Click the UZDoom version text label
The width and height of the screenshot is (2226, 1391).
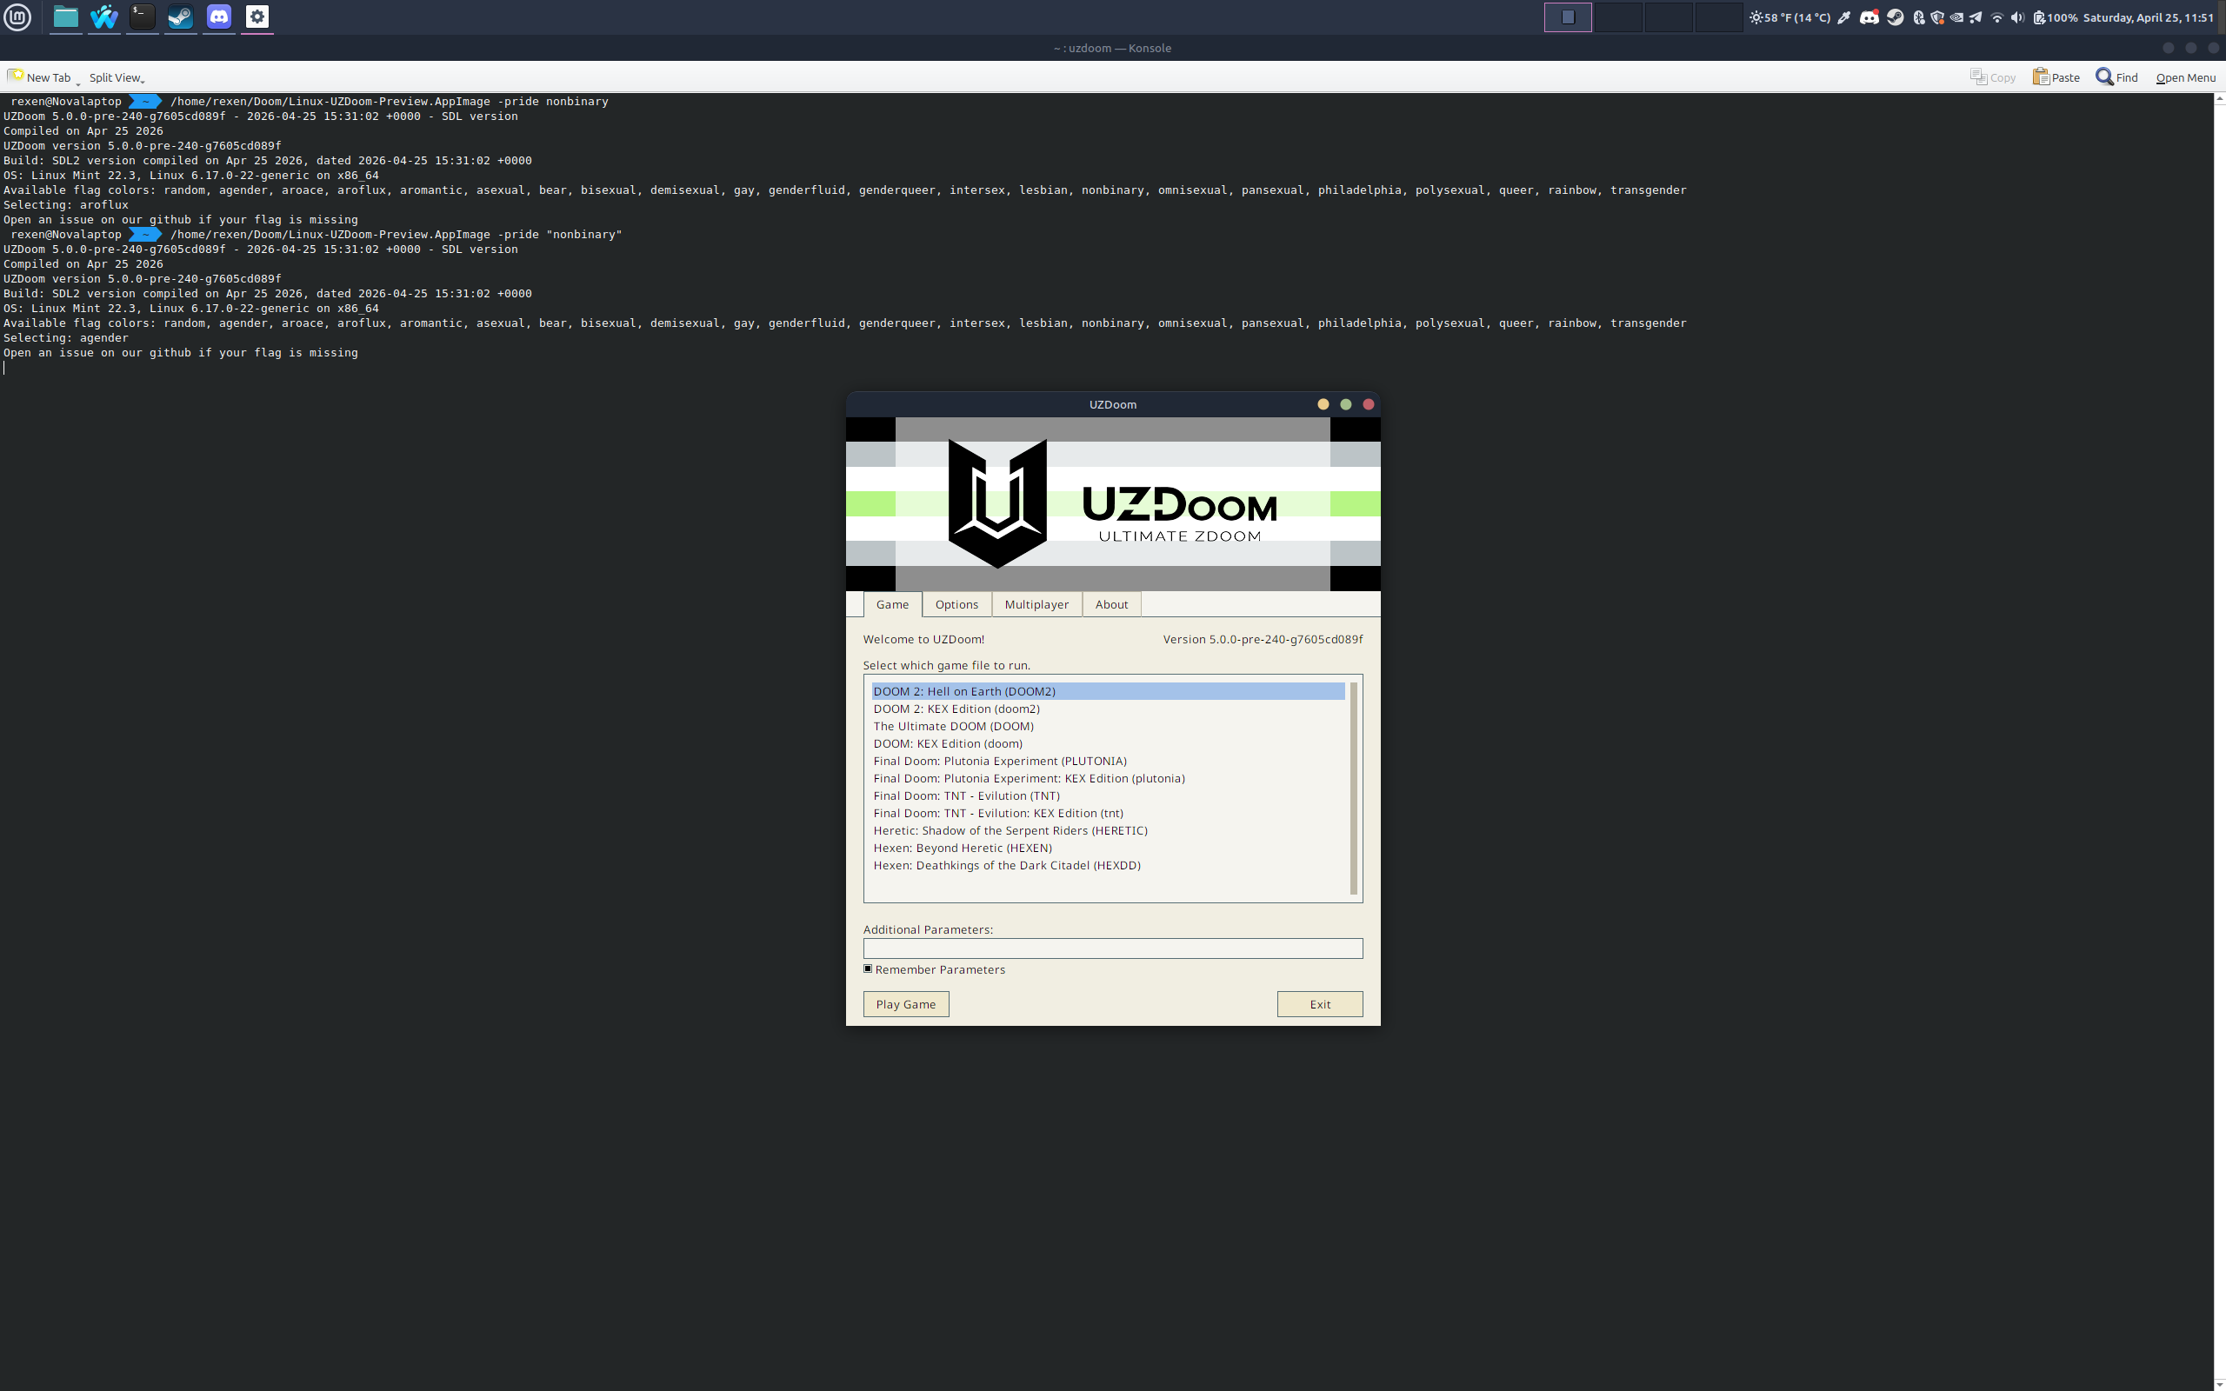point(1262,639)
